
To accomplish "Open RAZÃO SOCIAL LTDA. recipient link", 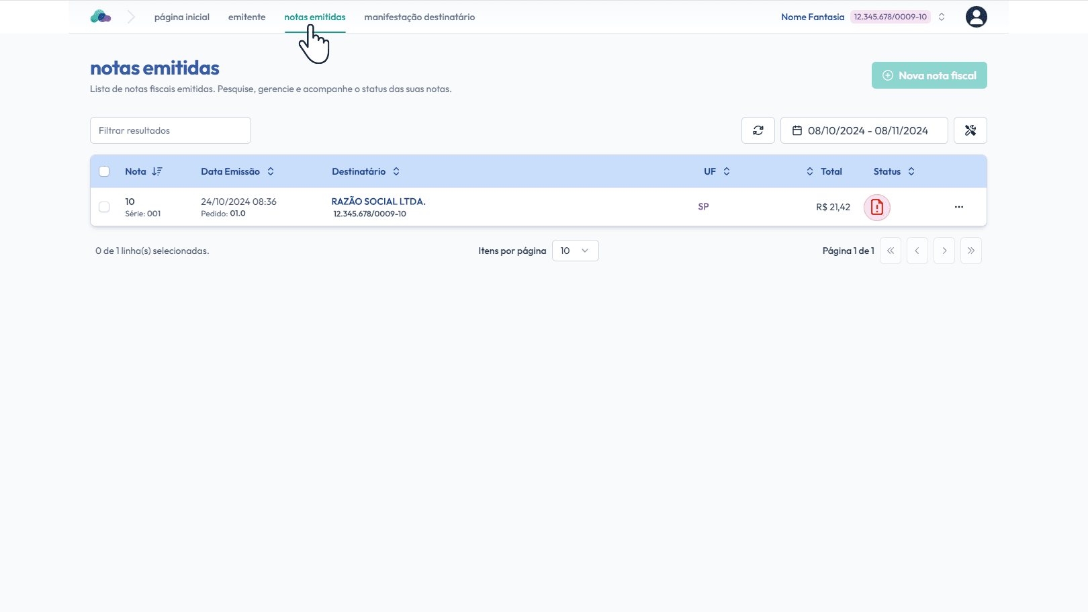I will (378, 202).
